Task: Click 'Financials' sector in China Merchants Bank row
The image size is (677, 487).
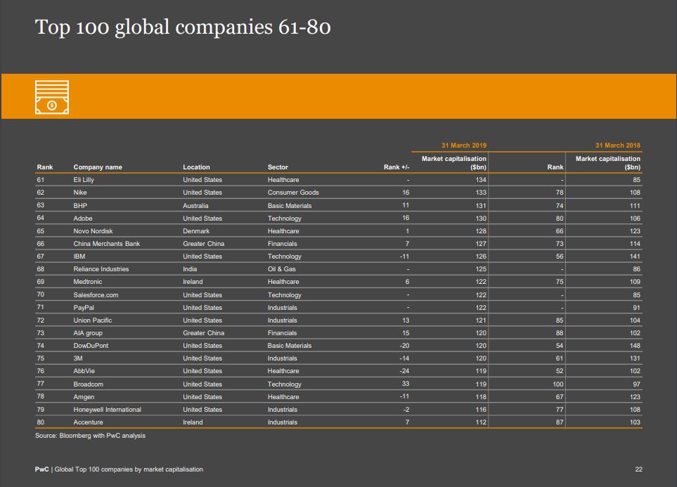Action: 283,243
